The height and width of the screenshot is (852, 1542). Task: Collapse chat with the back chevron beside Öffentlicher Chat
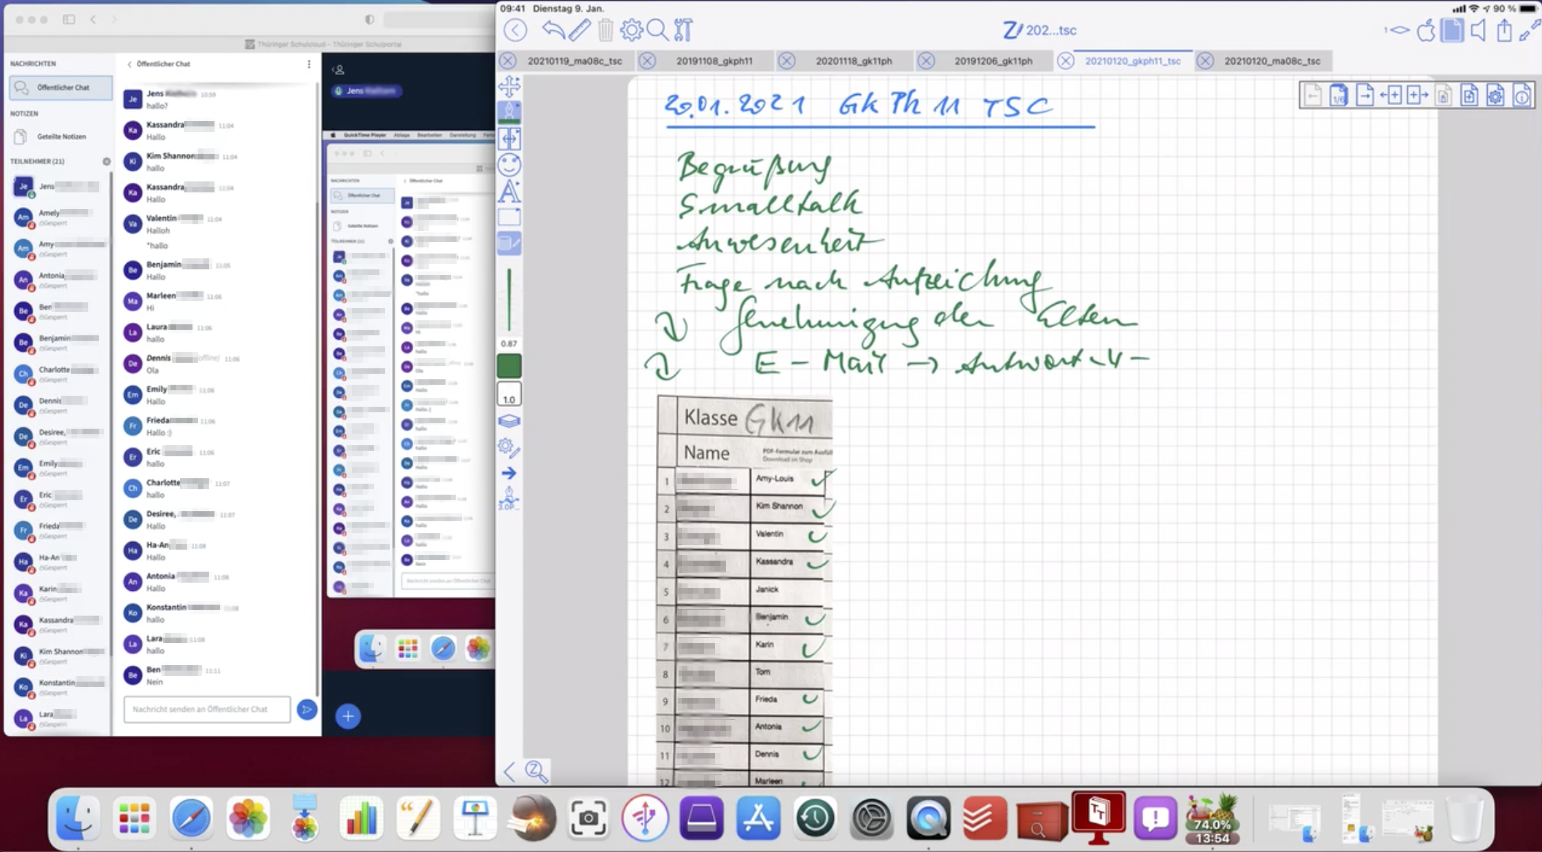tap(129, 64)
